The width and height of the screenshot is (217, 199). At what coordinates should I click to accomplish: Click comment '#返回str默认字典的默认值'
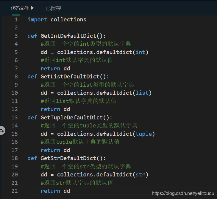pos(77,183)
